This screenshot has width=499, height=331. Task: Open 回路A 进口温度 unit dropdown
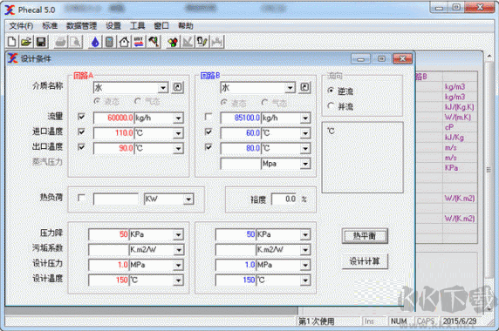[x=178, y=133]
